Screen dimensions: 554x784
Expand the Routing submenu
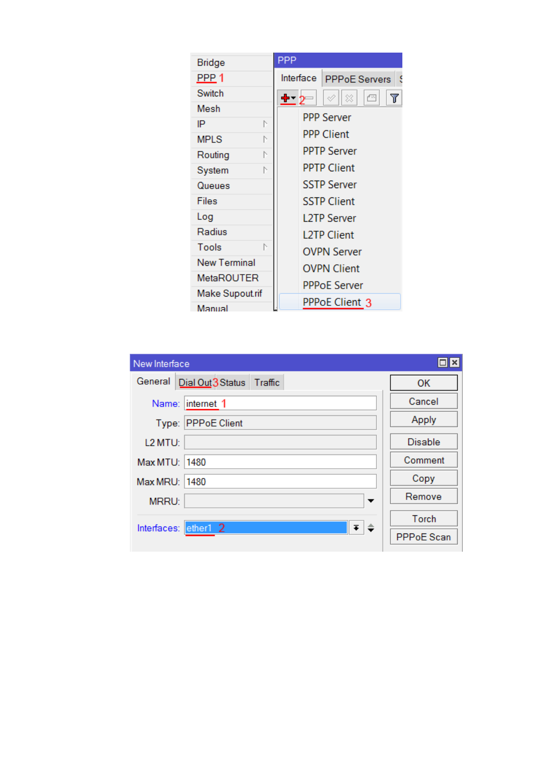click(x=265, y=155)
